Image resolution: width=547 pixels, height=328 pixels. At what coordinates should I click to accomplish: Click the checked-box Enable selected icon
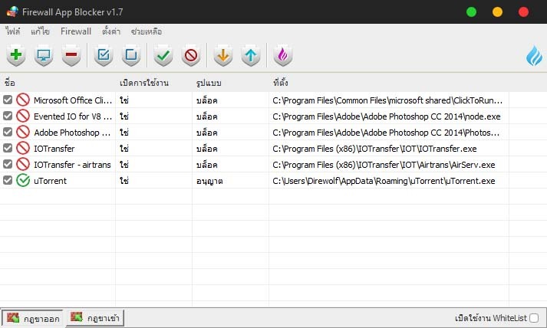(x=104, y=54)
